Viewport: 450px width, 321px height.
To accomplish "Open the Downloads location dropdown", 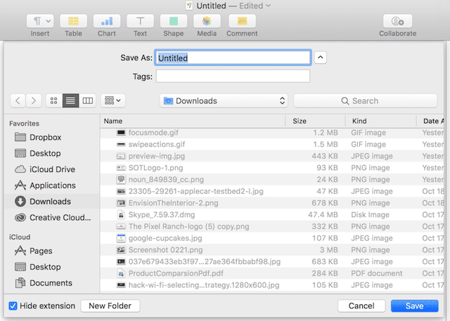I will [x=224, y=101].
